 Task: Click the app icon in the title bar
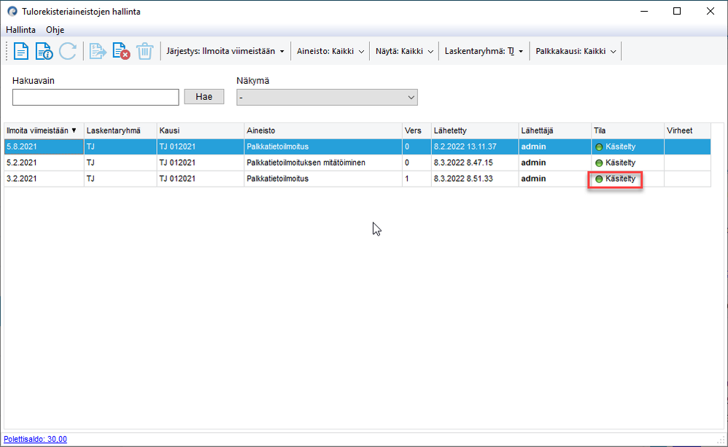[12, 11]
